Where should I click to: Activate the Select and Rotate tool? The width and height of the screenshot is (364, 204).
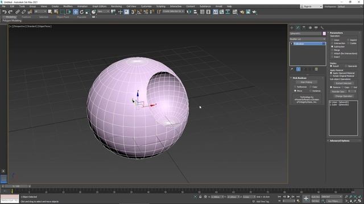[x=81, y=12]
